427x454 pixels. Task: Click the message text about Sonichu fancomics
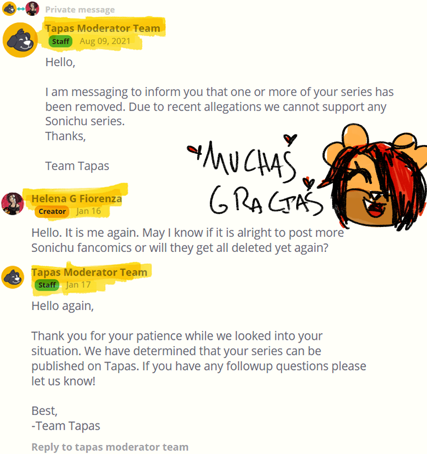(x=188, y=240)
